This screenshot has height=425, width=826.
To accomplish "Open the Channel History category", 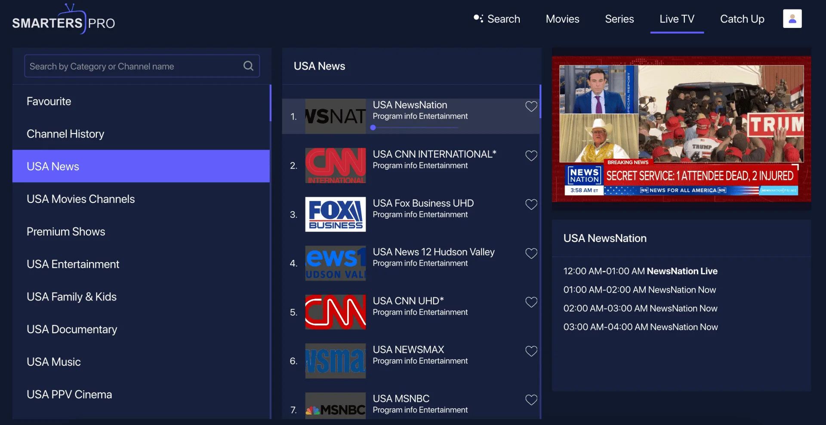I will point(141,134).
